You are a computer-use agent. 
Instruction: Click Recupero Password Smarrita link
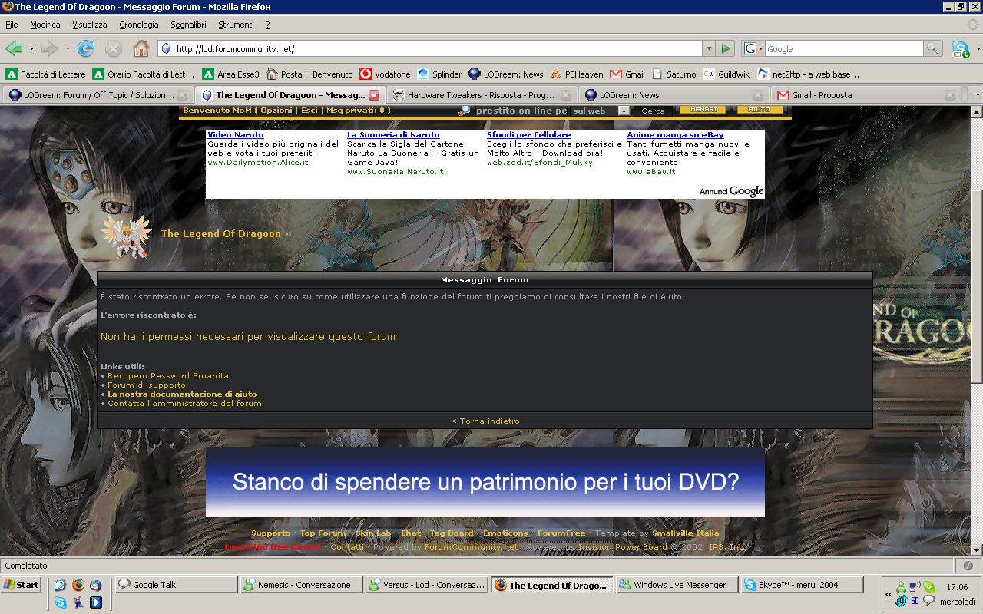(x=168, y=376)
